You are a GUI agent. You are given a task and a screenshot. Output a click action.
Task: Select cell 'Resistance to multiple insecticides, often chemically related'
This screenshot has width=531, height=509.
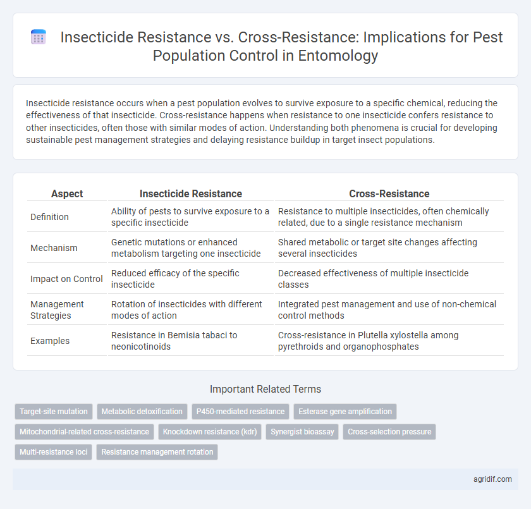[x=389, y=217]
